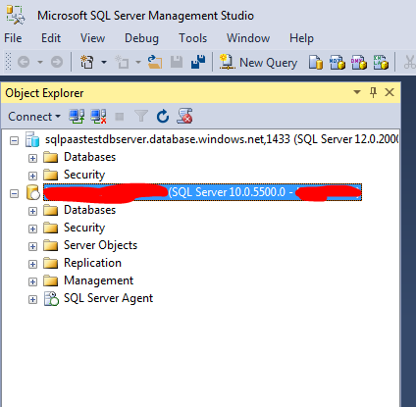The width and height of the screenshot is (416, 407).
Task: Click the Refresh icon in Object Explorer
Action: pos(163,117)
